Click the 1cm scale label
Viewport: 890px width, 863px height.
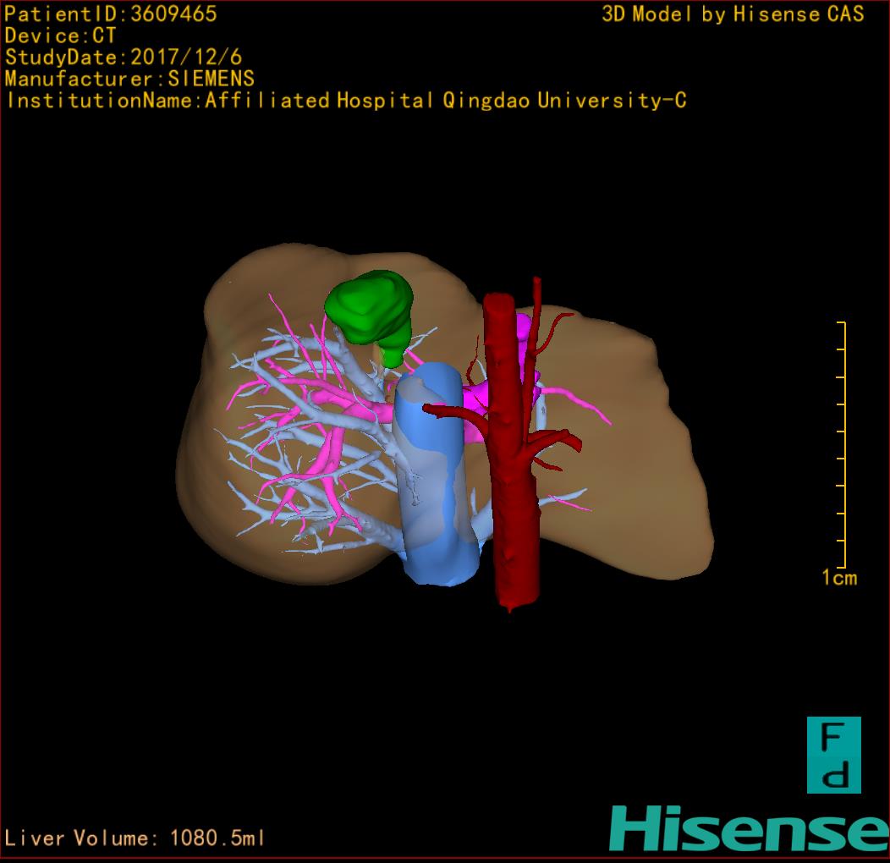[x=839, y=577]
